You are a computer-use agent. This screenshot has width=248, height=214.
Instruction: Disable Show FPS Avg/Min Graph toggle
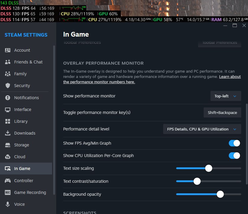coord(234,143)
